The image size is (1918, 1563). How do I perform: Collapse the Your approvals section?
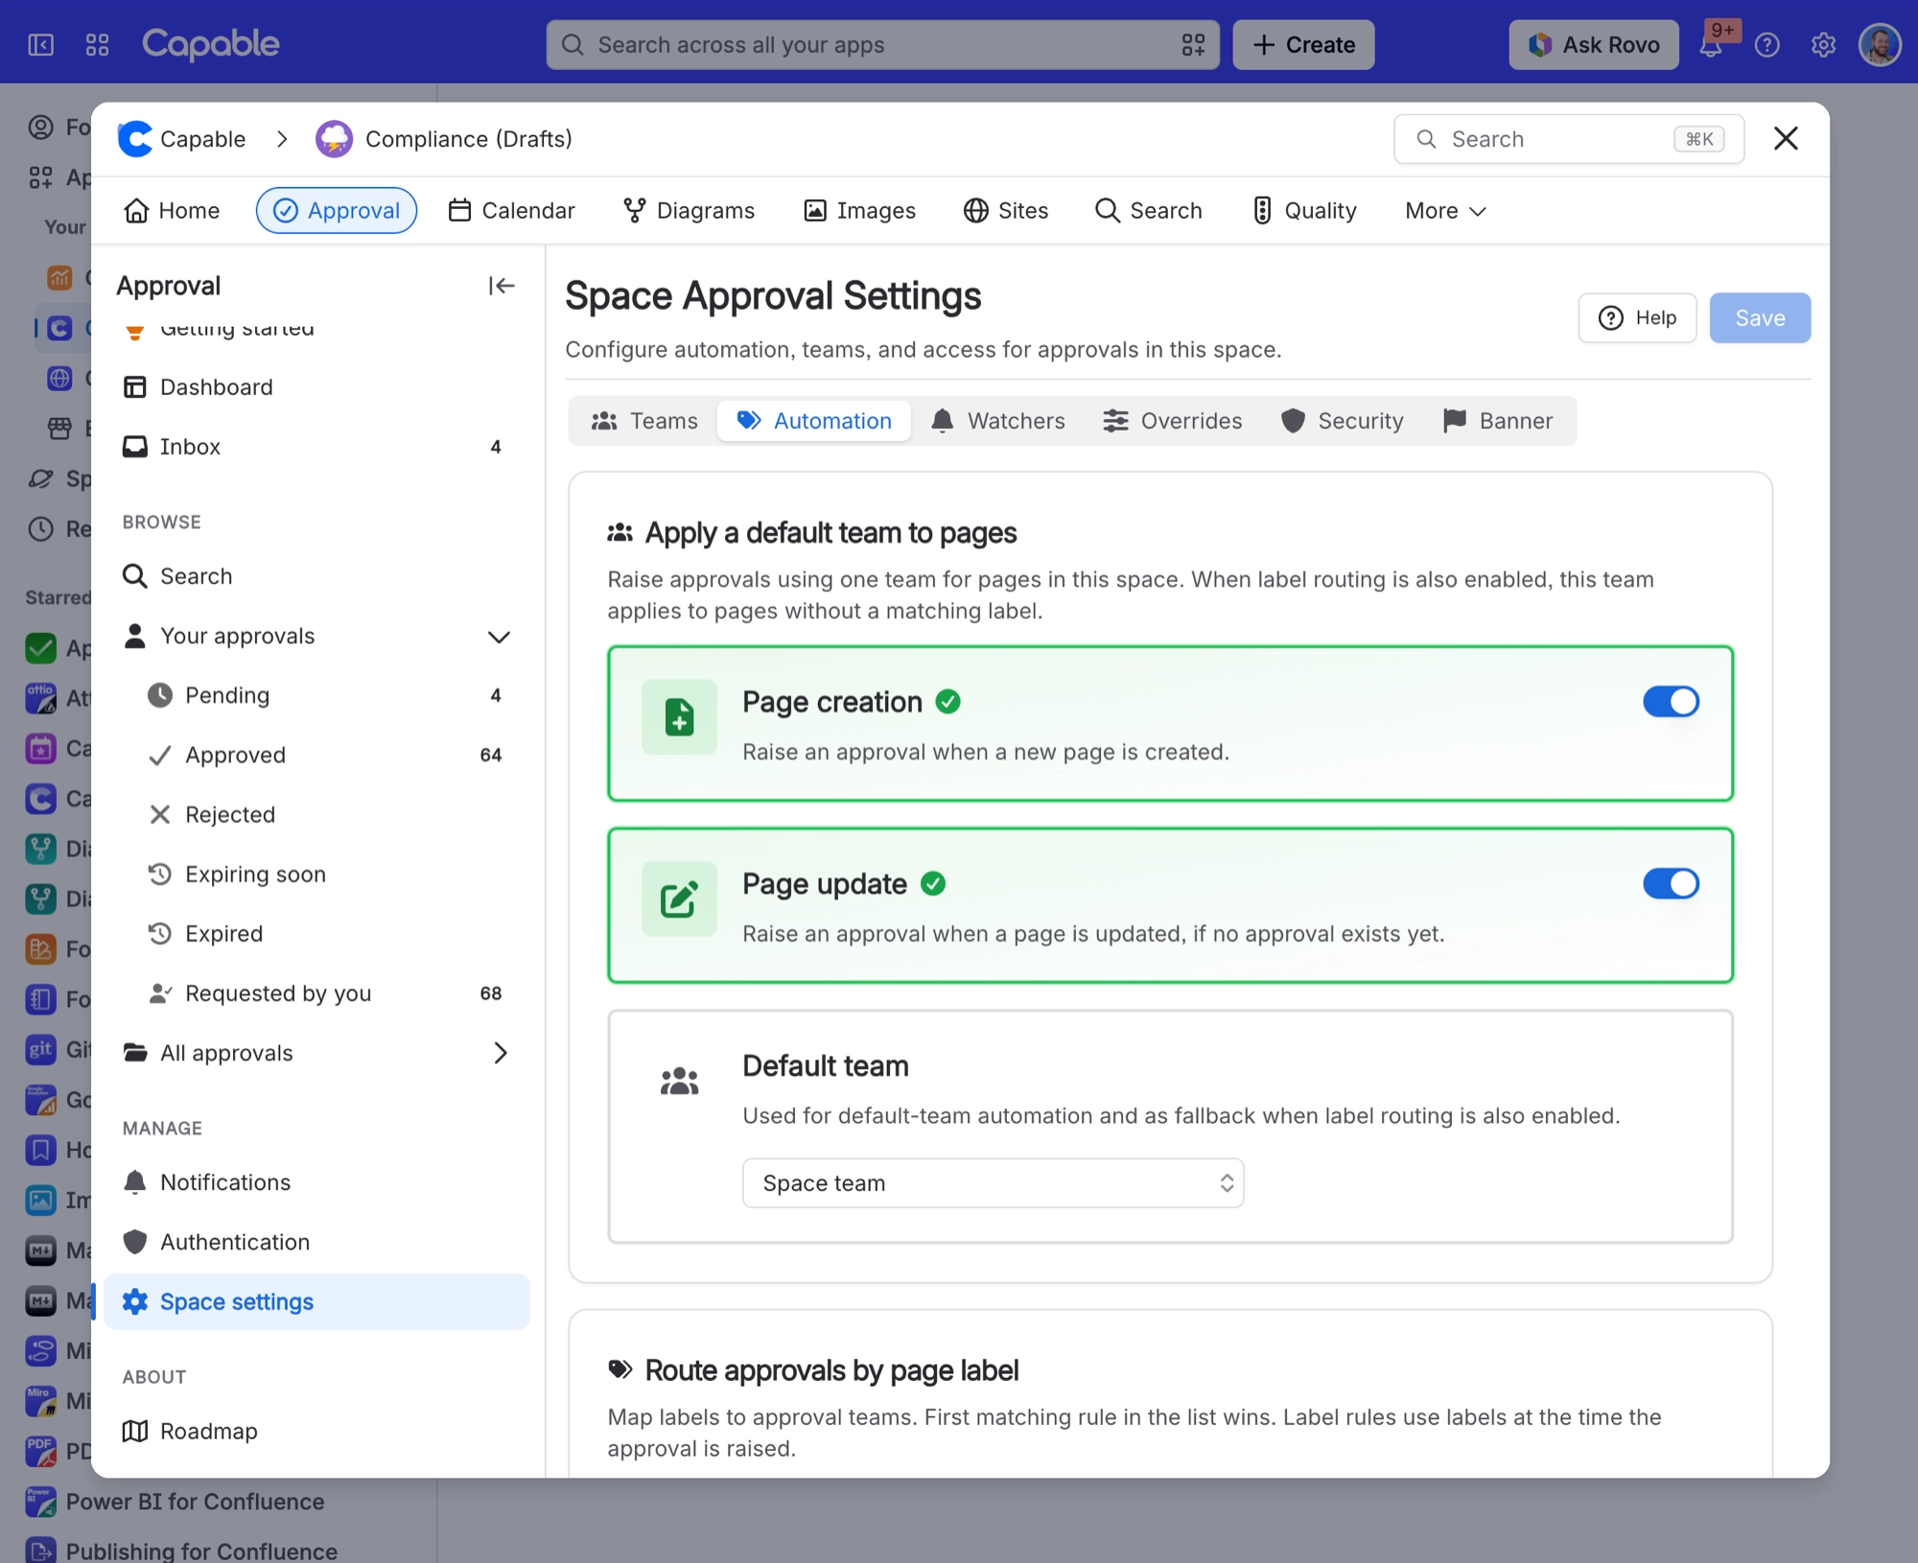pos(499,637)
